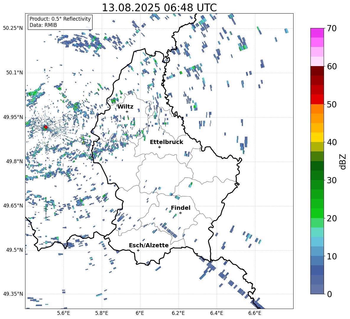The width and height of the screenshot is (350, 319).
Task: Click the 6.4°E longitude label
Action: (x=216, y=313)
